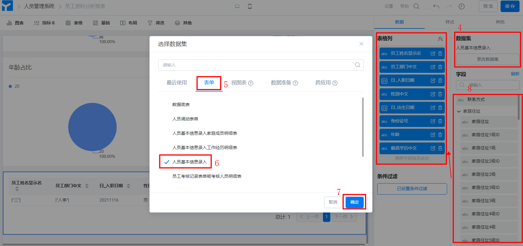The height and width of the screenshot is (246, 523).
Task: Delete the 性别中文 column
Action: point(440,94)
